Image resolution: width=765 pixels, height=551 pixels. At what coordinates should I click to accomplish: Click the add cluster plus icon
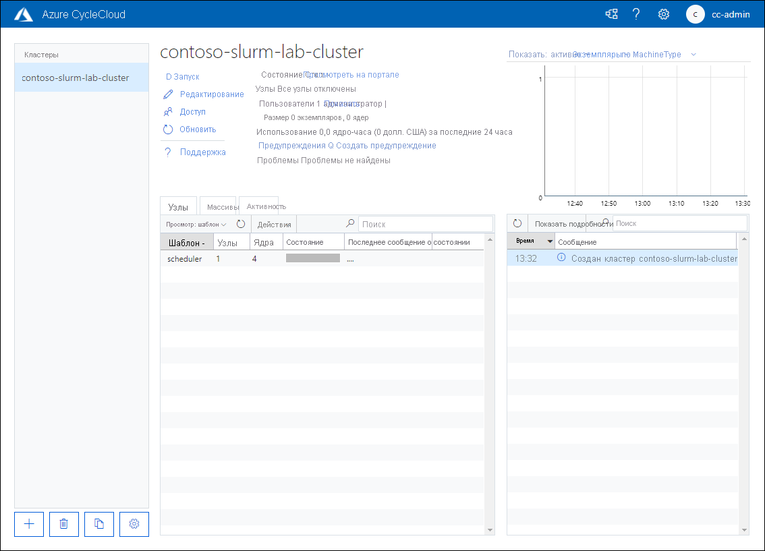[28, 524]
